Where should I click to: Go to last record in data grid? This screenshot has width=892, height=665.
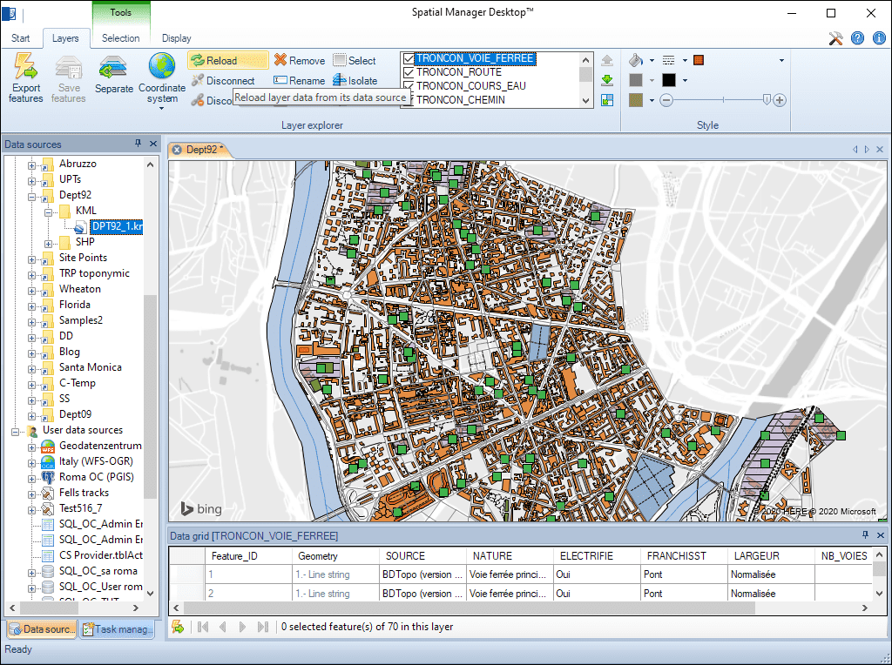tap(262, 627)
